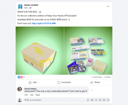Share the Eizouken post
The image size is (128, 105).
(95, 82)
